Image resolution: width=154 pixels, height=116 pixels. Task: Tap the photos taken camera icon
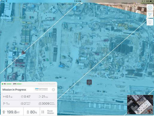point(22,103)
